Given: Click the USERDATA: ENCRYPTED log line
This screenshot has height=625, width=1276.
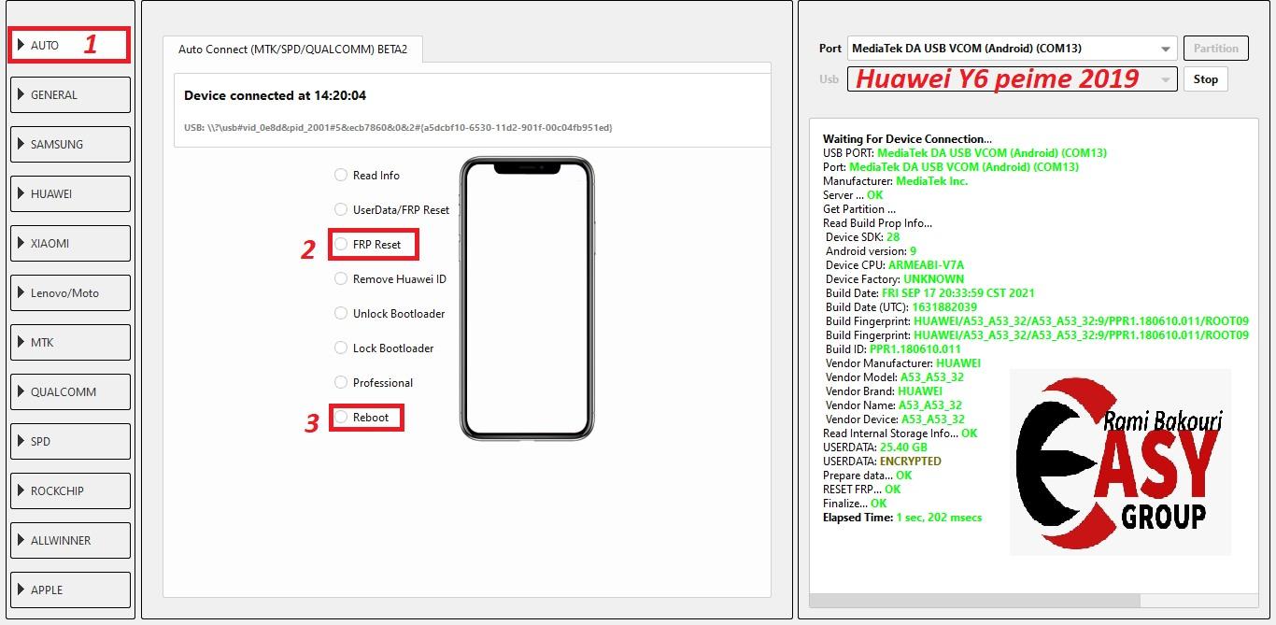Looking at the screenshot, I should pos(882,462).
